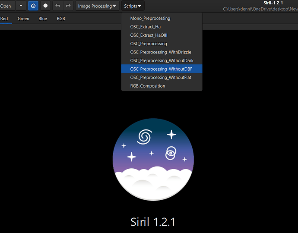
Task: Switch to the RGB tab
Action: tap(61, 19)
